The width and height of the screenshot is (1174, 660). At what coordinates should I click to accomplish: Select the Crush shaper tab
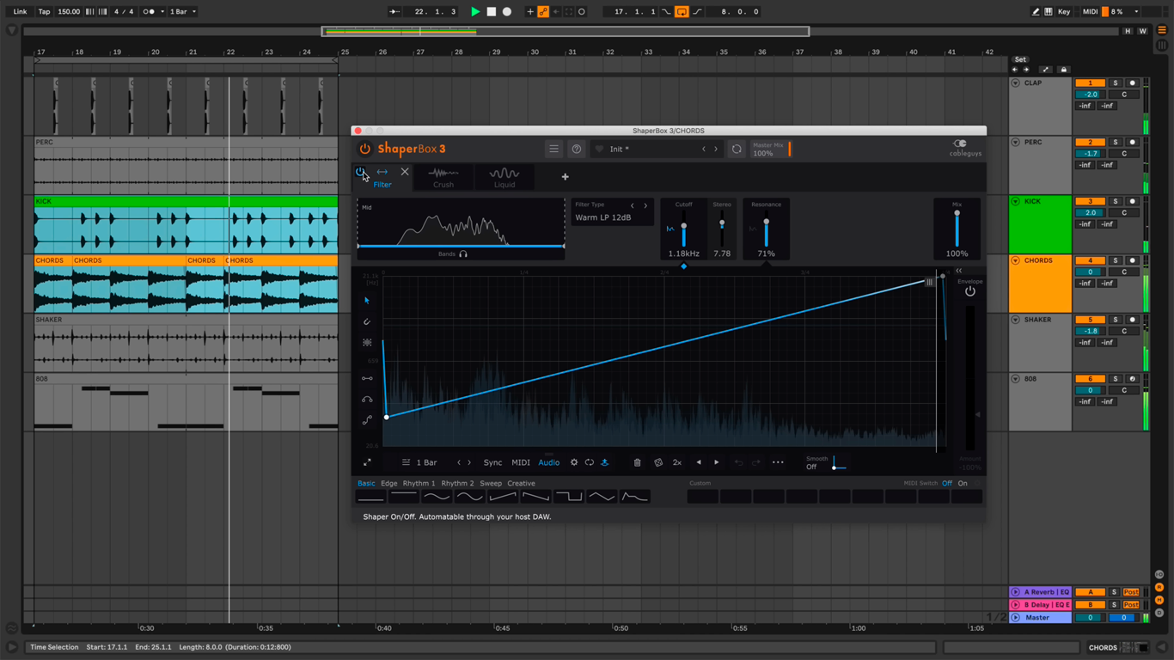[443, 177]
